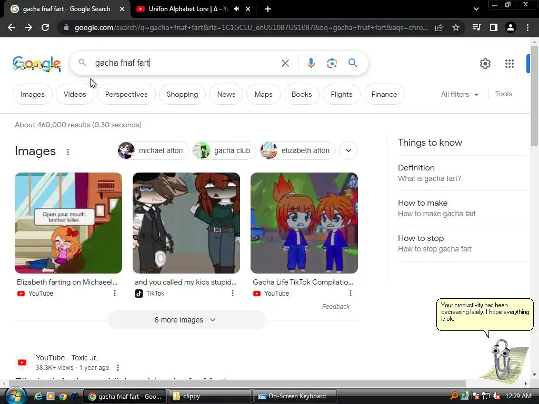Start a voice search with the microphone
The image size is (539, 404).
[x=311, y=63]
